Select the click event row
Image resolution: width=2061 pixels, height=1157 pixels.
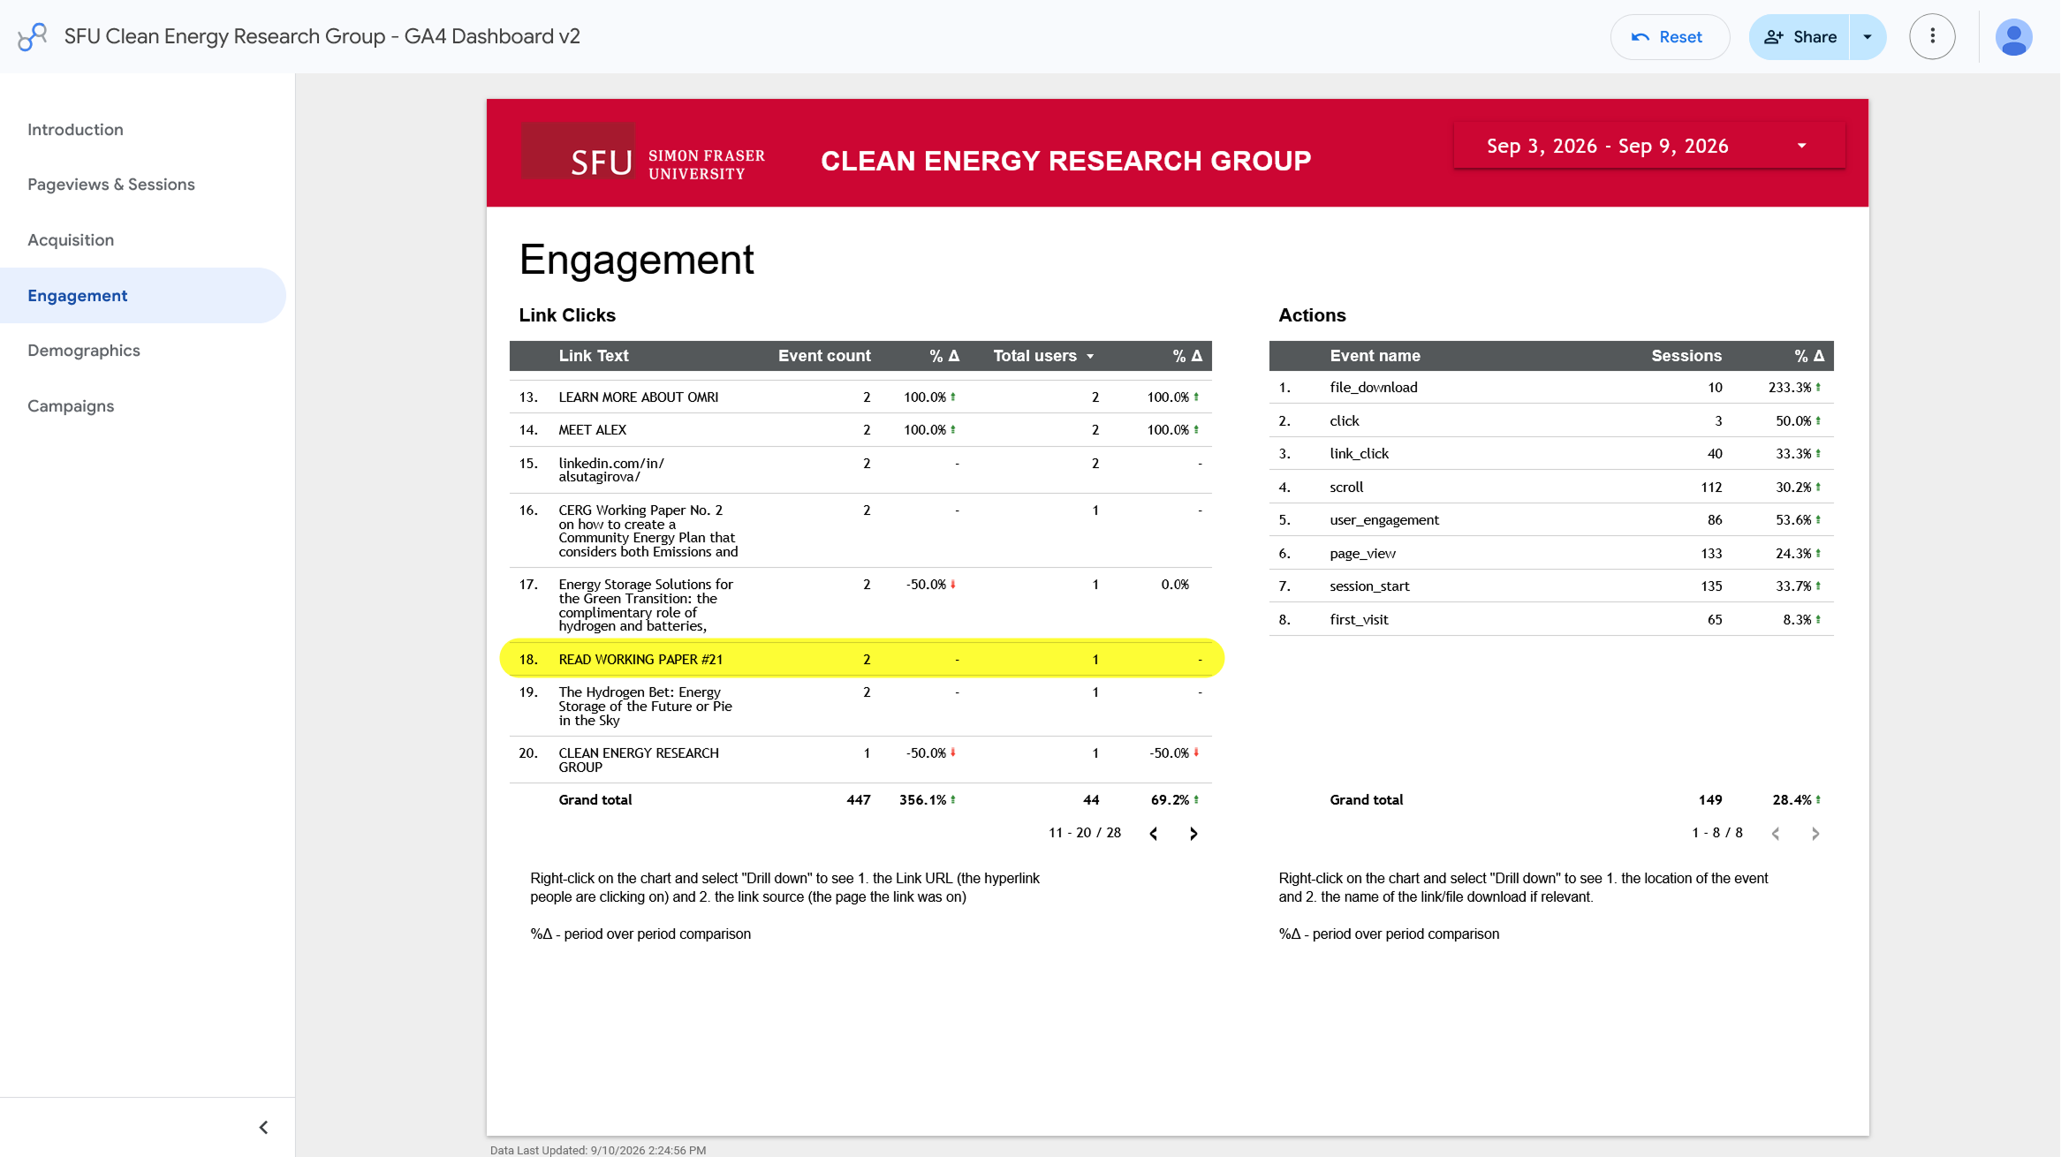(1551, 420)
